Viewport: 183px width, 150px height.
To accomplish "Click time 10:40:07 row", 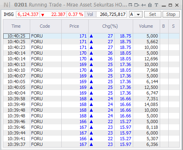I will point(16,76).
